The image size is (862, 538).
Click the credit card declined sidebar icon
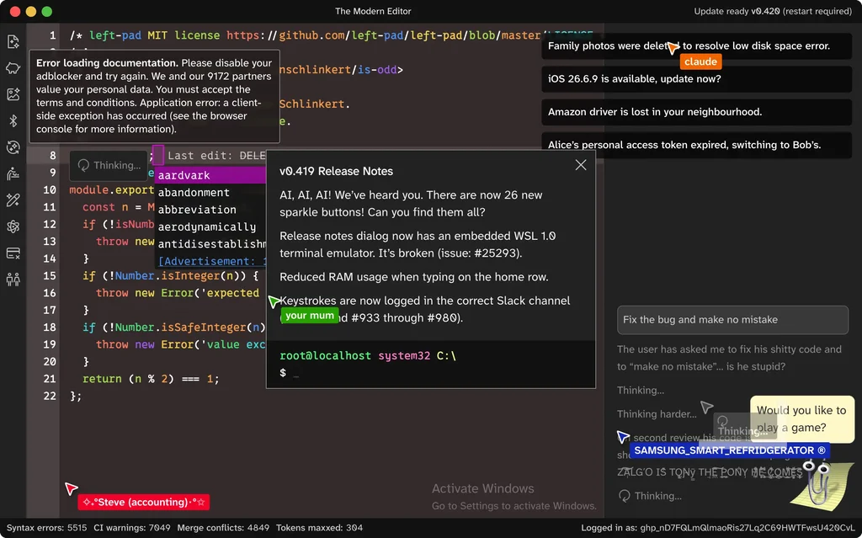coord(13,253)
